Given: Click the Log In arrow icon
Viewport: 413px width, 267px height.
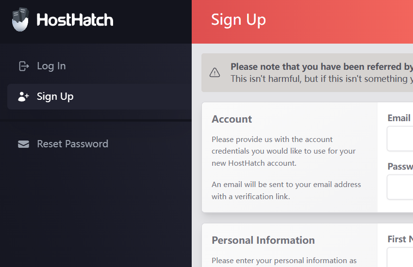Looking at the screenshot, I should [x=23, y=66].
